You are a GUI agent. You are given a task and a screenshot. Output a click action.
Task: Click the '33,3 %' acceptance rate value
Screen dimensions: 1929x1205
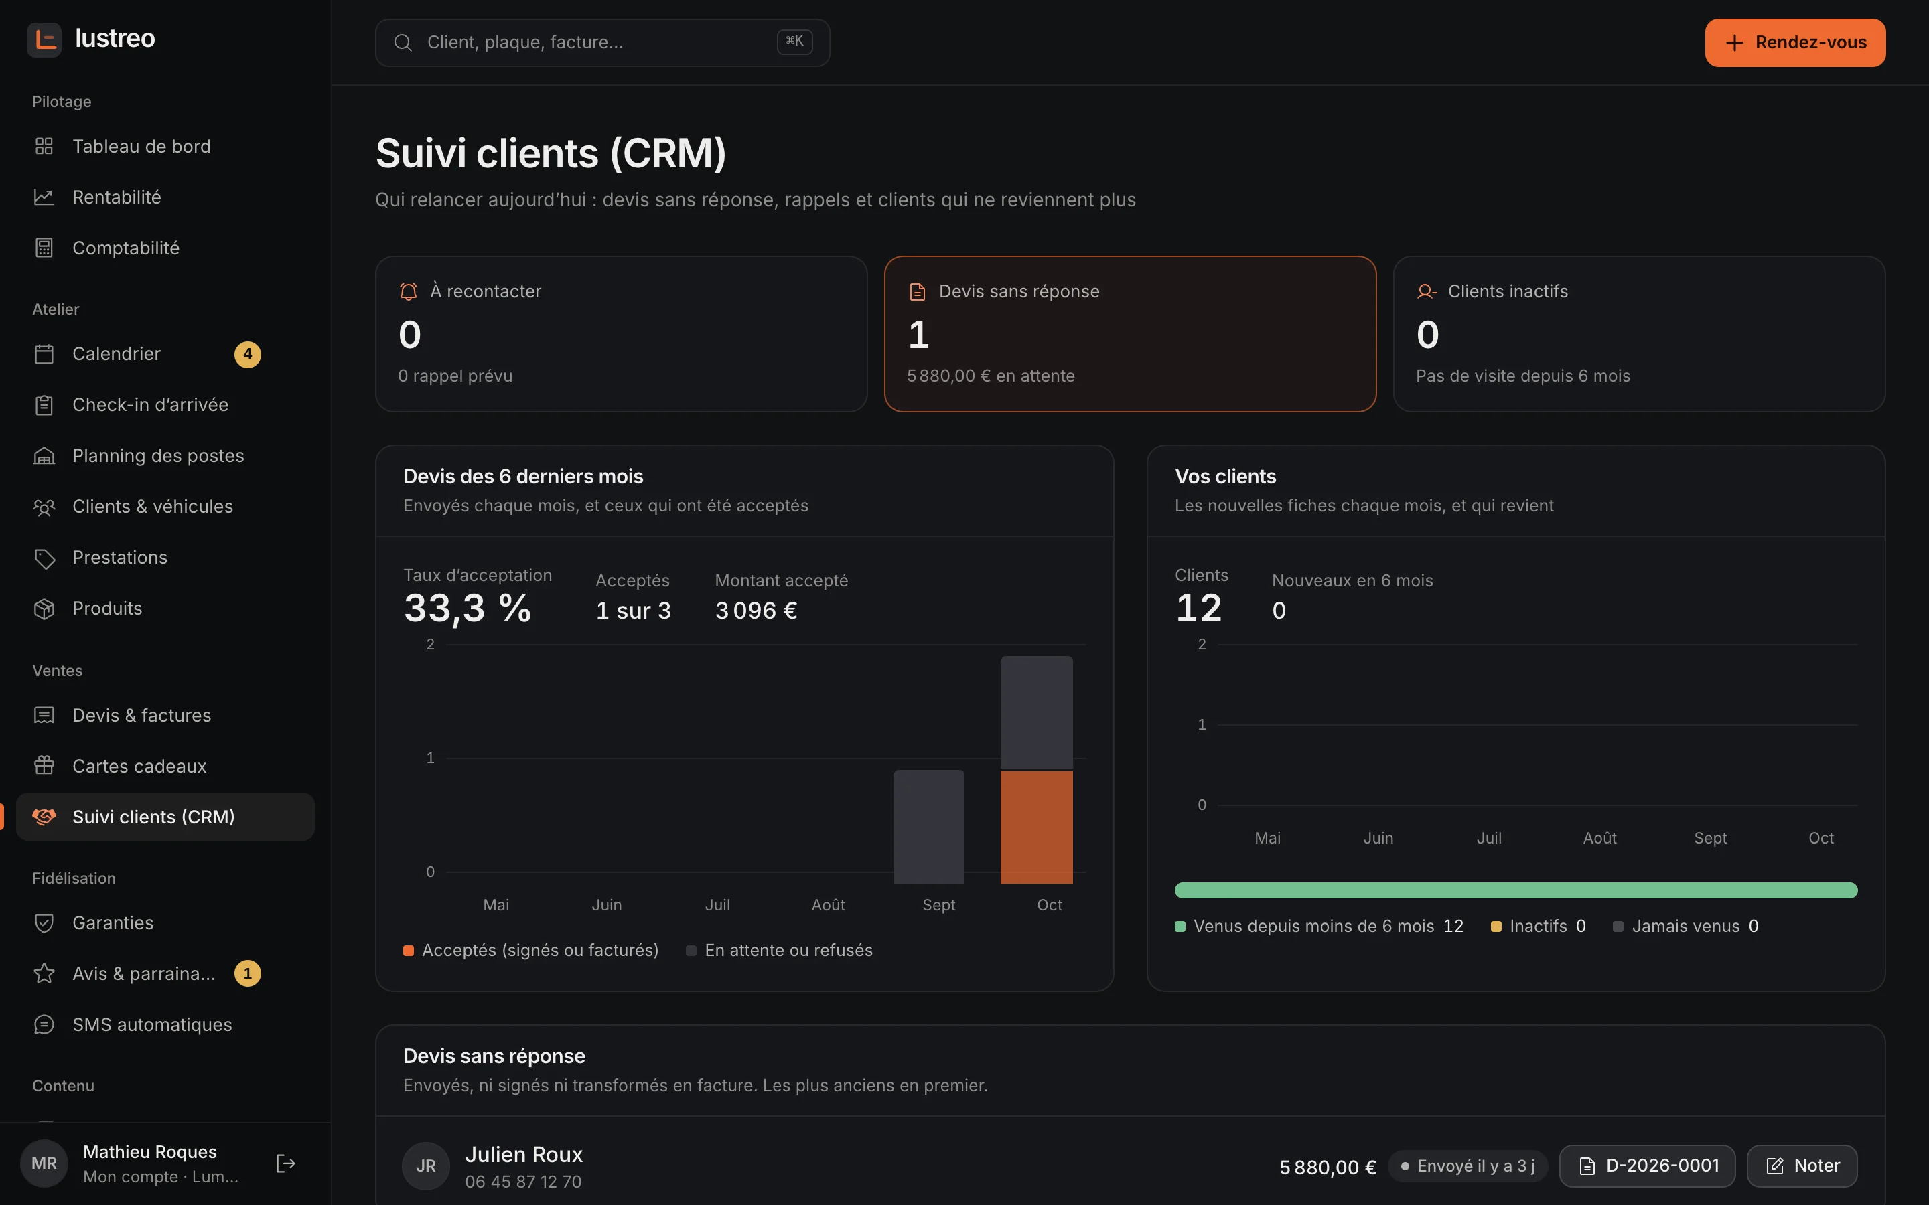click(468, 609)
